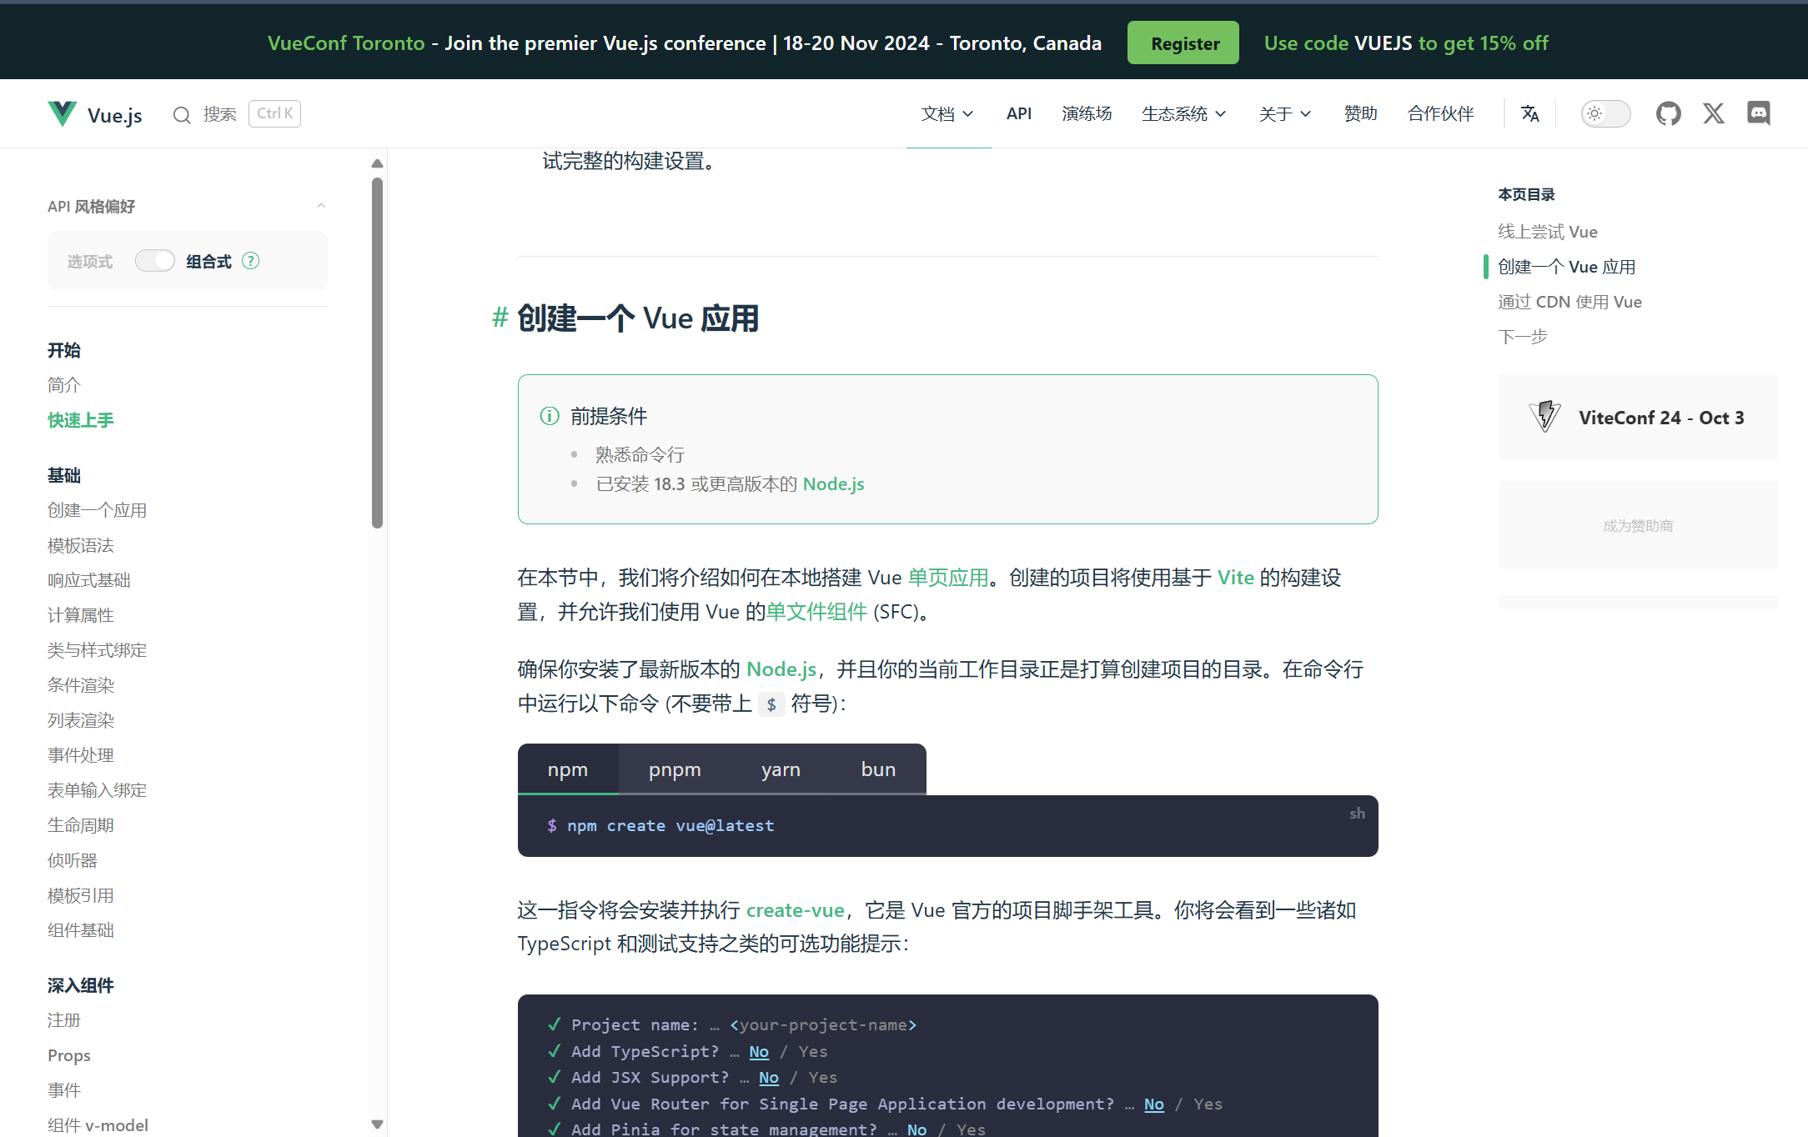Open the X (Twitter) social icon
The image size is (1808, 1137).
(x=1713, y=113)
